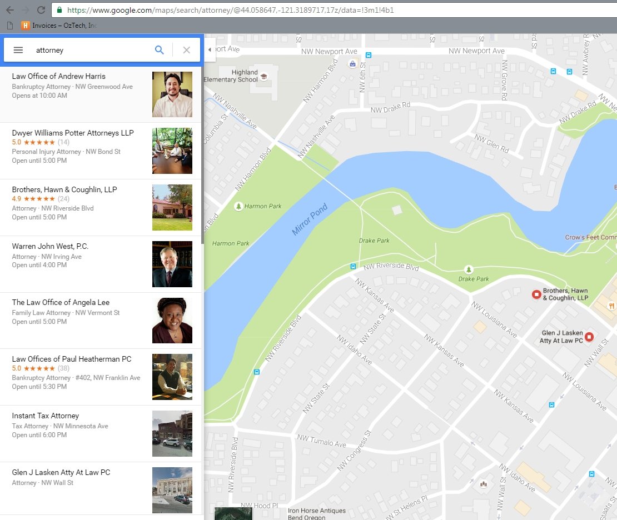Click the Highland Elementary School icon

pos(264,76)
